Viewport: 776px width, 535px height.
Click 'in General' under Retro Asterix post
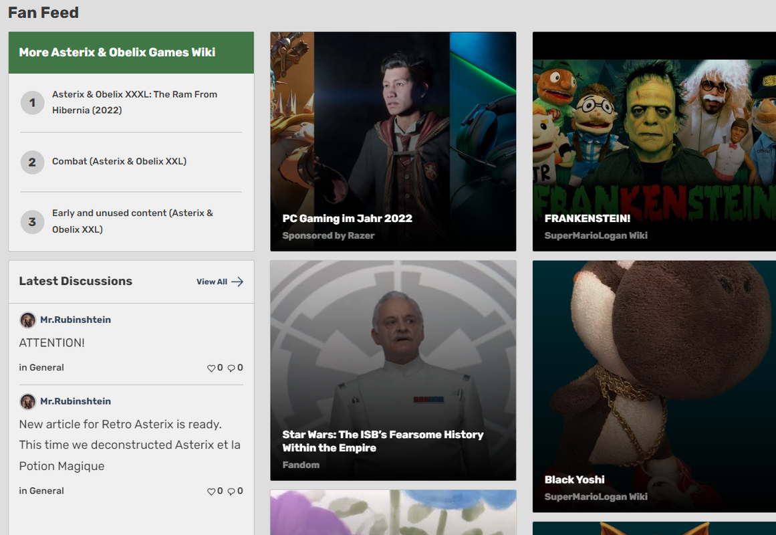[x=41, y=491]
